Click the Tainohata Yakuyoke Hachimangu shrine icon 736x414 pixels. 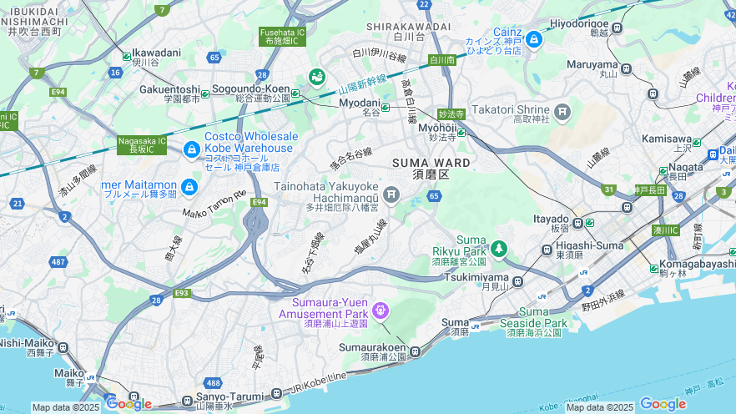391,194
